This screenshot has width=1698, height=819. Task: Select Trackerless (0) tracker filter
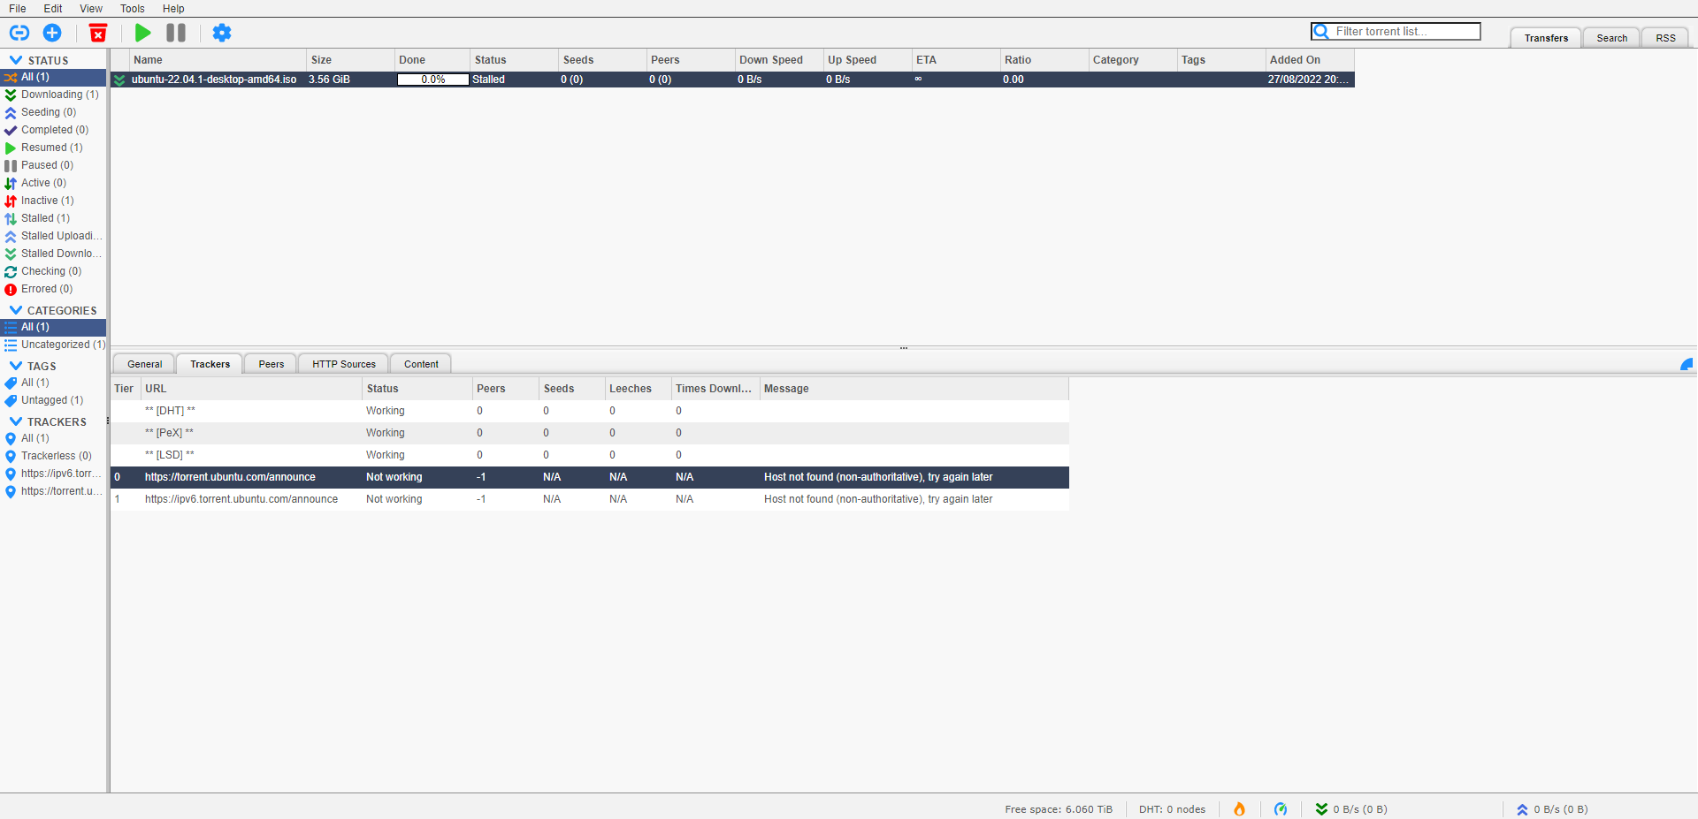tap(53, 456)
